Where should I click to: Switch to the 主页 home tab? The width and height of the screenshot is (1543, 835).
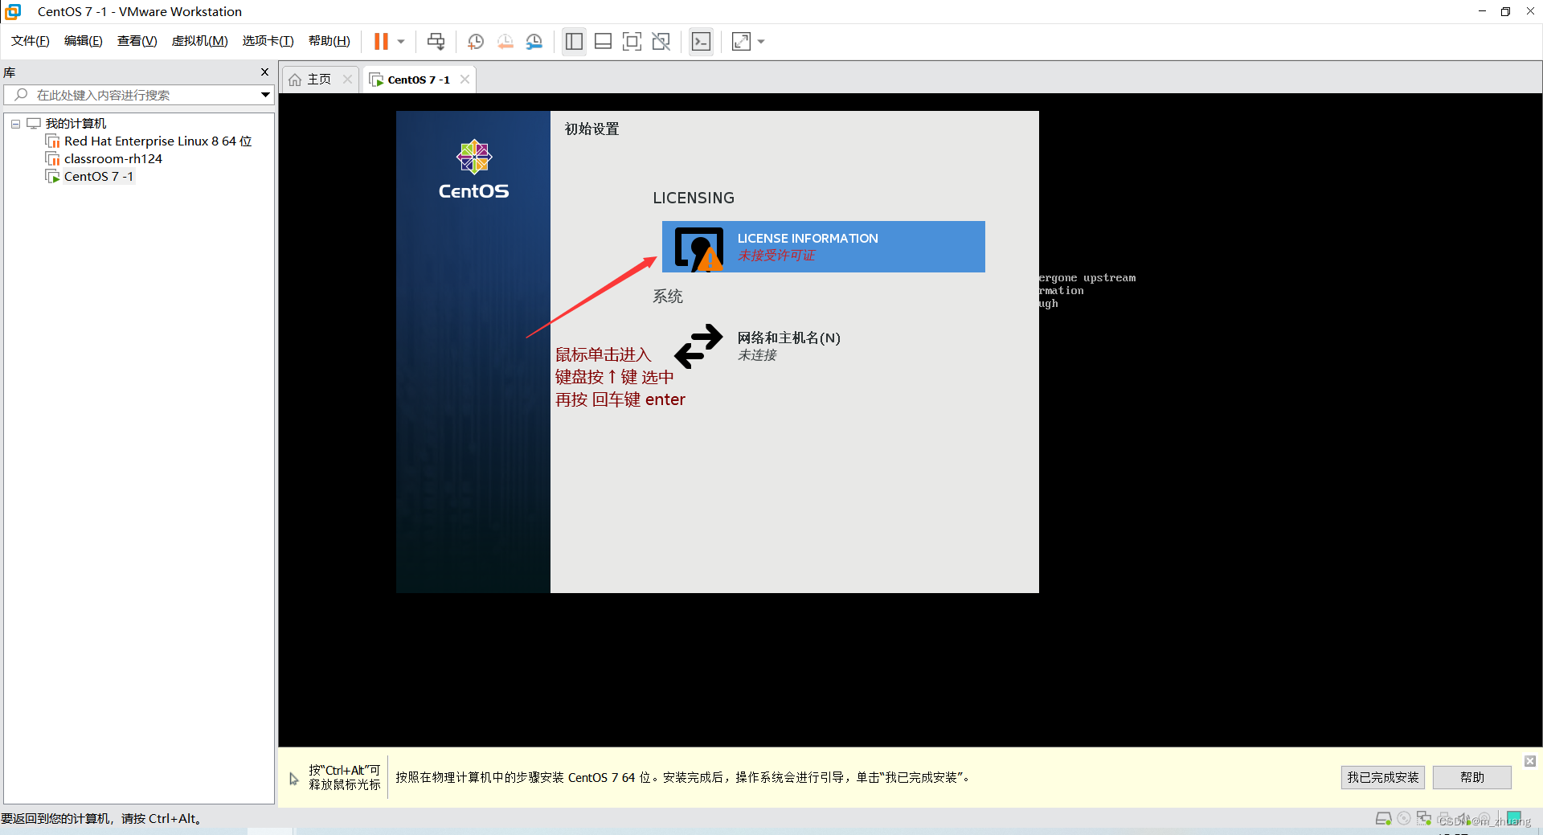tap(319, 79)
